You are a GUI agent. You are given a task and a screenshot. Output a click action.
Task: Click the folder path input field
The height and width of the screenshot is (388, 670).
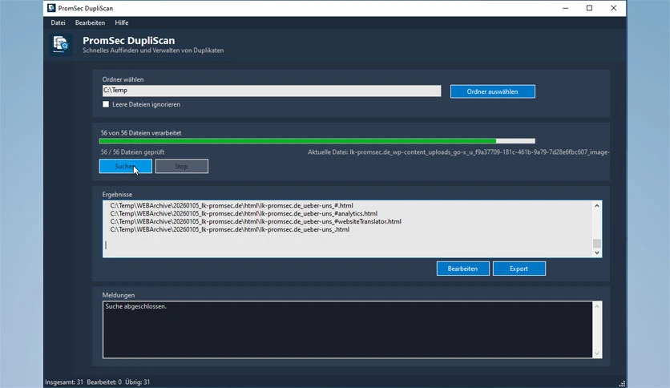coord(272,90)
